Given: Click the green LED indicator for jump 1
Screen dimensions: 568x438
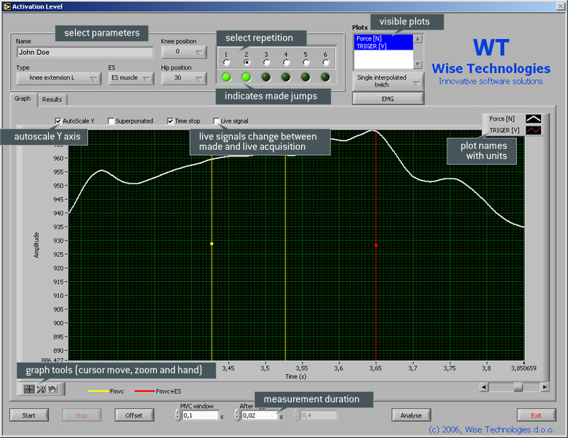Looking at the screenshot, I should tap(226, 77).
